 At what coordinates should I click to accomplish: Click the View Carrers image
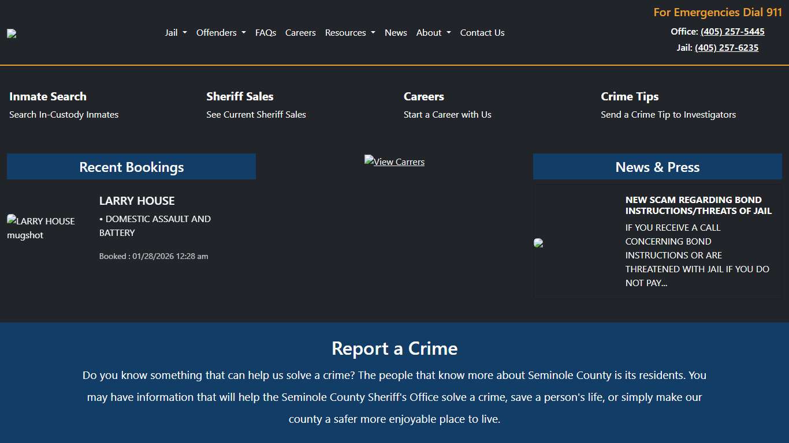pos(394,162)
